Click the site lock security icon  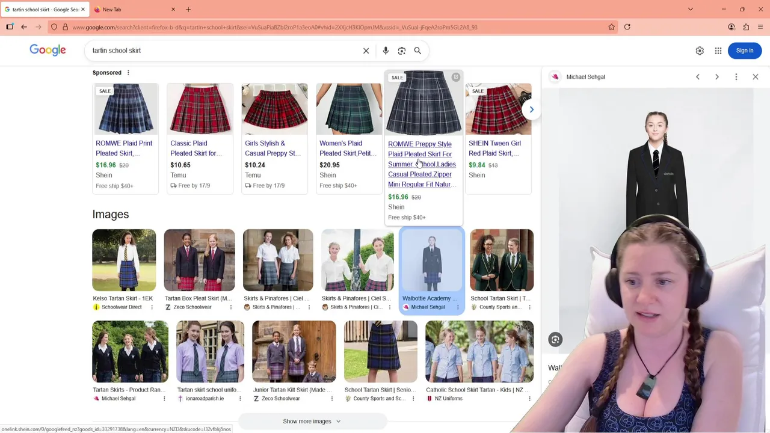pyautogui.click(x=65, y=27)
